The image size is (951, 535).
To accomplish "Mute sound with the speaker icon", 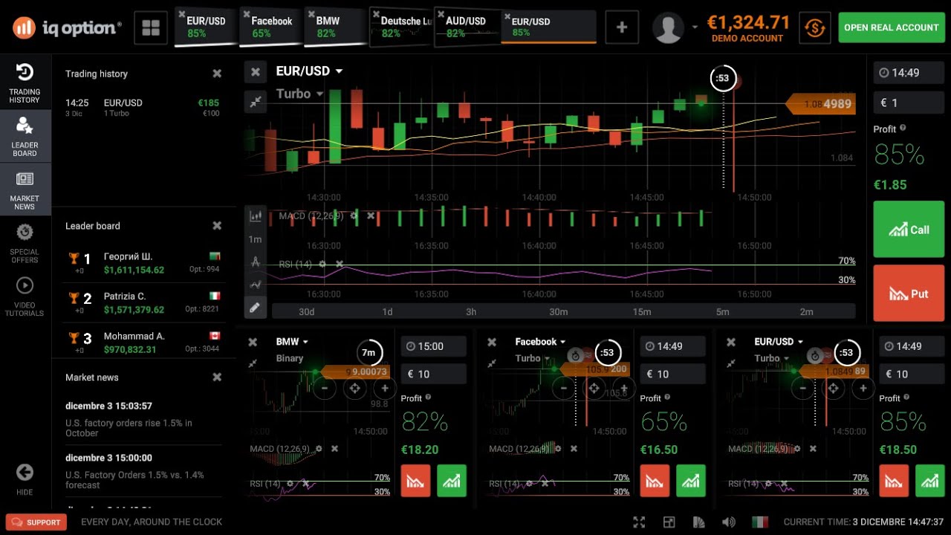I will pos(729,522).
